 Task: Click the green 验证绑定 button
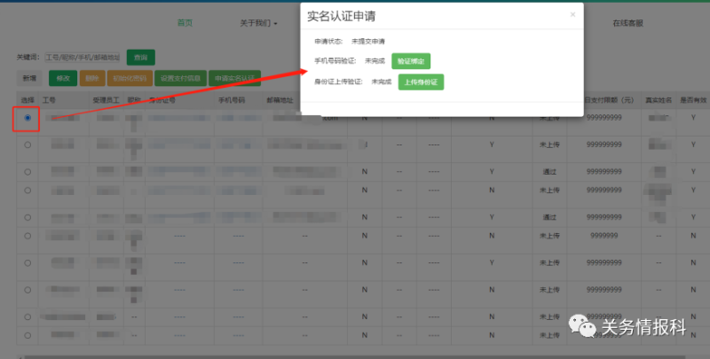[411, 61]
